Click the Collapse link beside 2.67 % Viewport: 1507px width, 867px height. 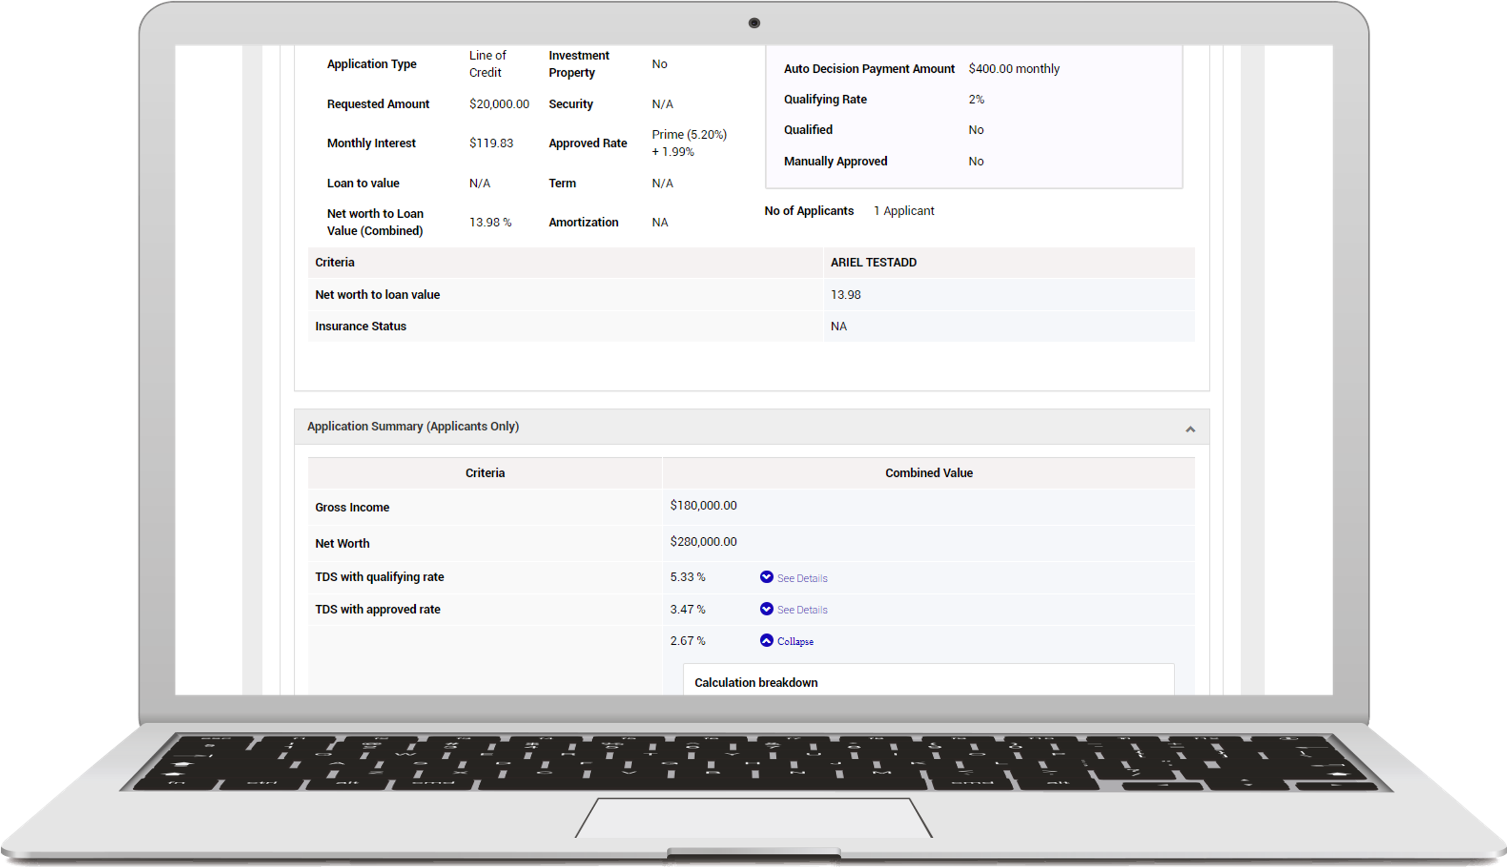click(x=795, y=641)
